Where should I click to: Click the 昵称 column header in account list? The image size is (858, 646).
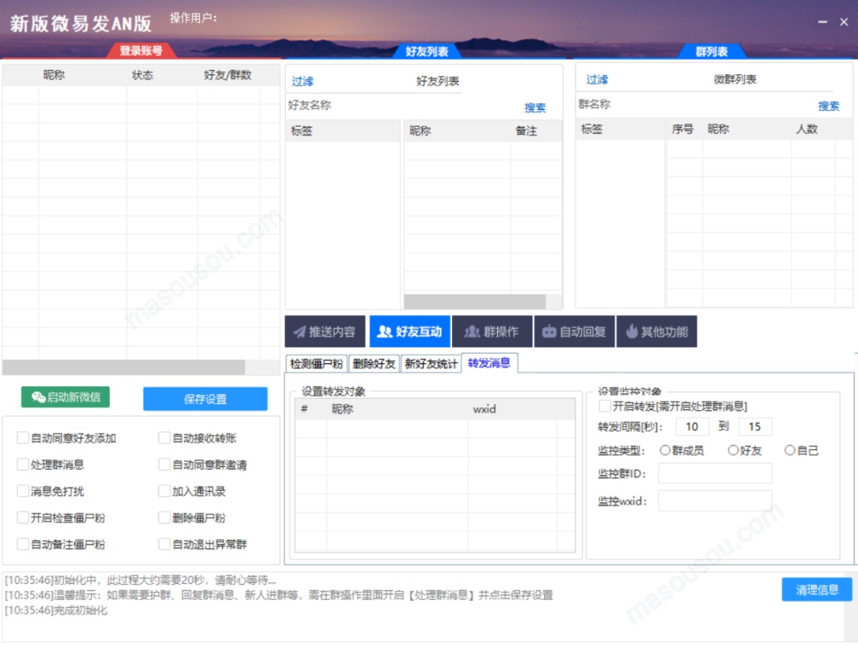(x=54, y=75)
